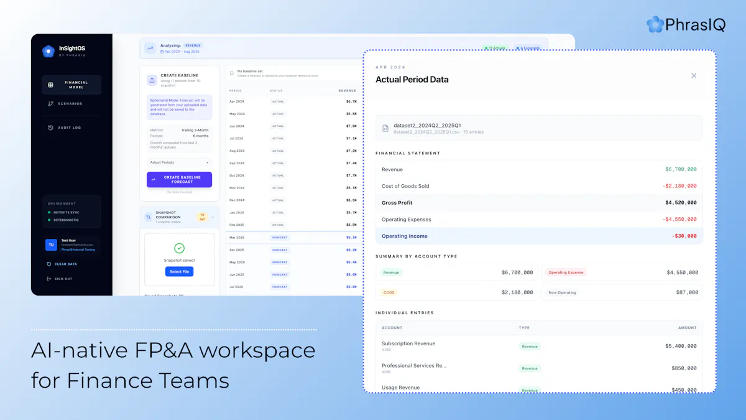Click the REVENUE tag next to Analyzing

(x=193, y=45)
